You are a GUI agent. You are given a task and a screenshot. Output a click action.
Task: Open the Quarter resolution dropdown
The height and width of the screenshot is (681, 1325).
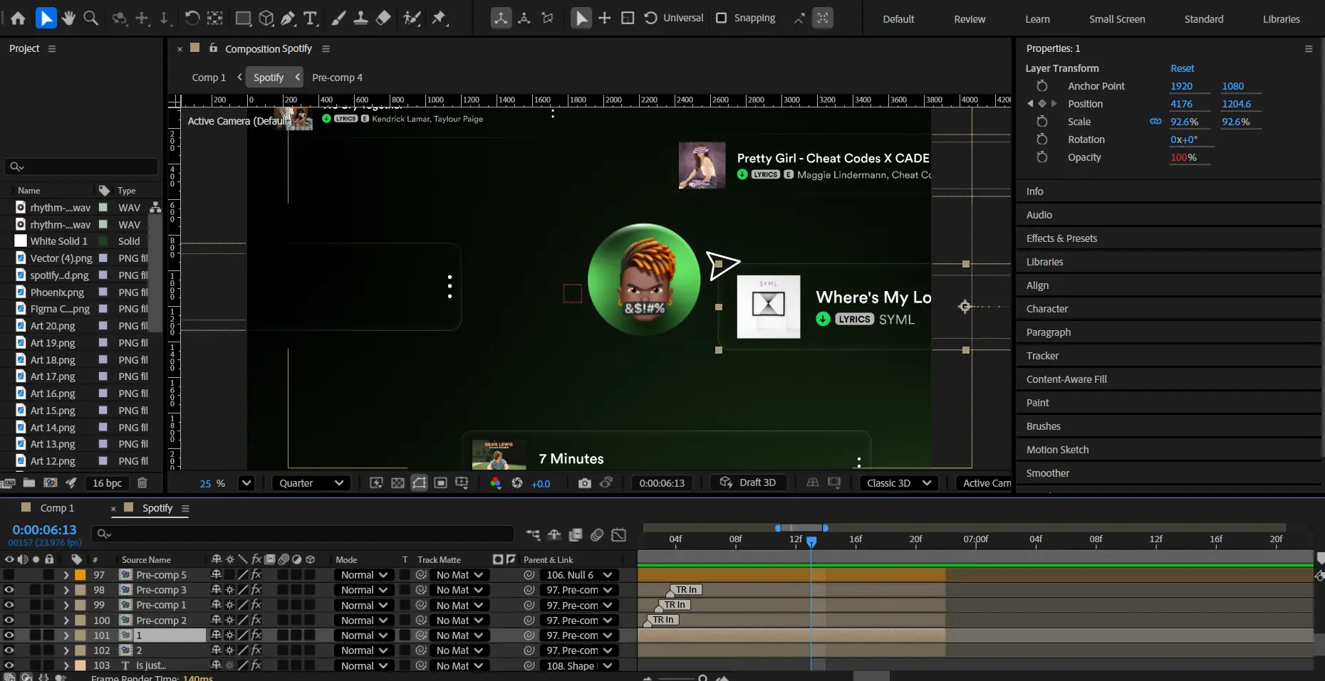tap(311, 483)
